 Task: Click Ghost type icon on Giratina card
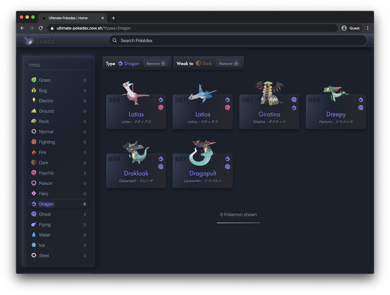pos(294,100)
